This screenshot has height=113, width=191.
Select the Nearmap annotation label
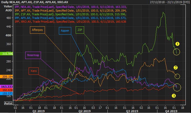tap(33, 55)
